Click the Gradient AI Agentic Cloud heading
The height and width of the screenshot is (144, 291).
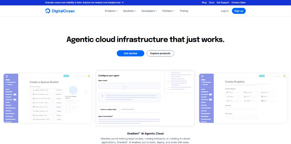pyautogui.click(x=145, y=134)
